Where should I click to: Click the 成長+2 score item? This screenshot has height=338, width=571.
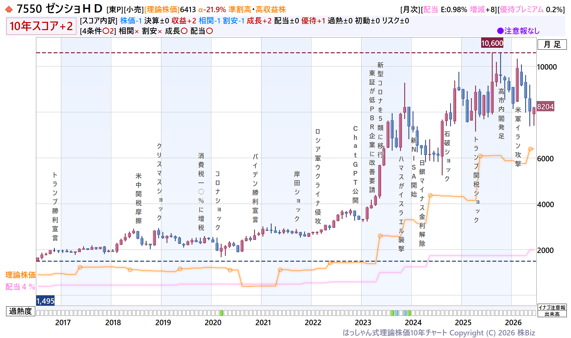tap(259, 21)
